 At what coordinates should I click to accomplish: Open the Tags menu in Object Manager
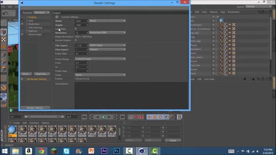[x=223, y=12]
